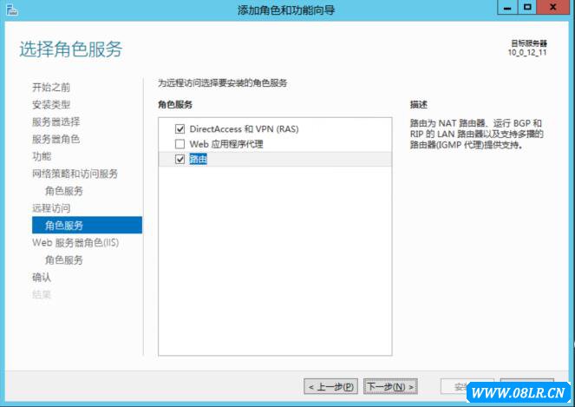This screenshot has width=575, height=407.
Task: Click the 角色服务 list heading
Action: [175, 105]
